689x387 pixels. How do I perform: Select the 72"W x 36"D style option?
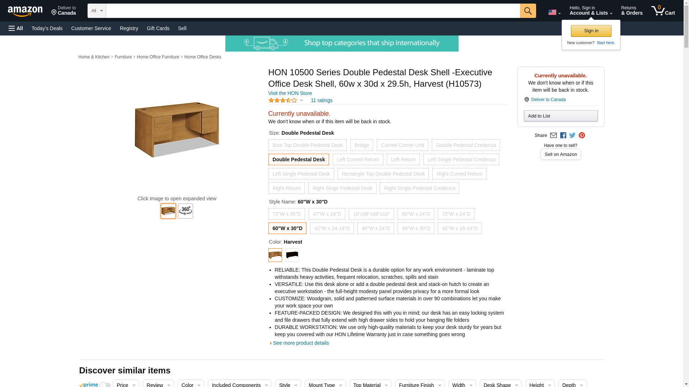286,214
